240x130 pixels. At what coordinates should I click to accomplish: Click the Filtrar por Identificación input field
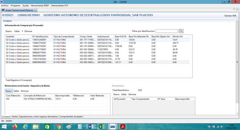[167, 31]
